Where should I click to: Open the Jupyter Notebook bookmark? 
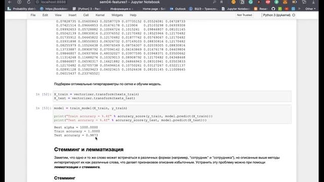pyautogui.click(x=236, y=9)
